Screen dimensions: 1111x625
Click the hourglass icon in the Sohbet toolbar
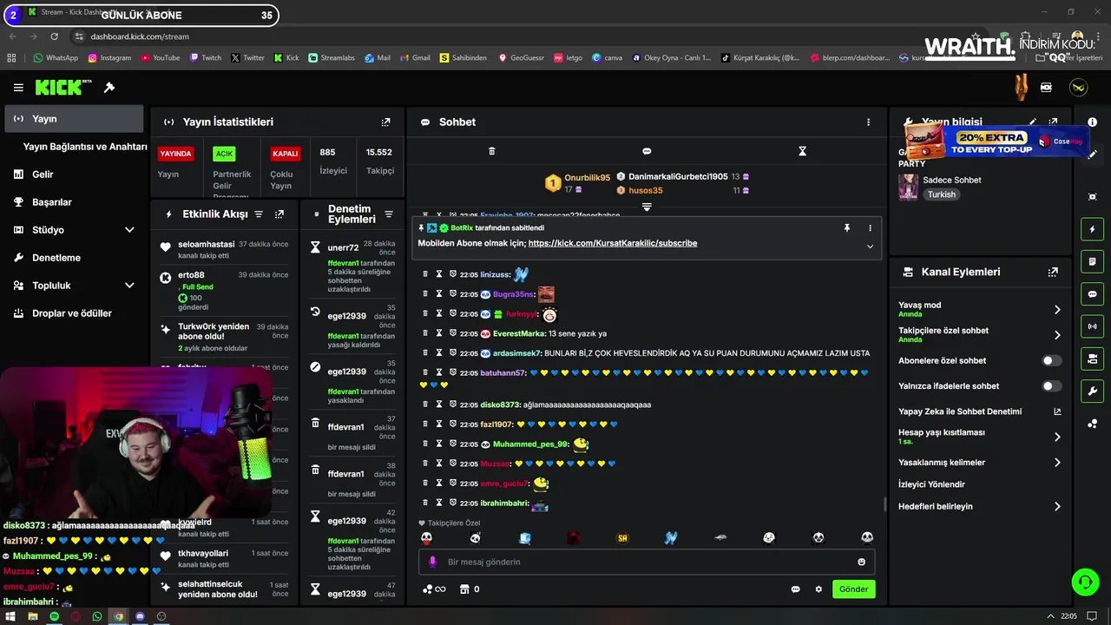pyautogui.click(x=802, y=151)
